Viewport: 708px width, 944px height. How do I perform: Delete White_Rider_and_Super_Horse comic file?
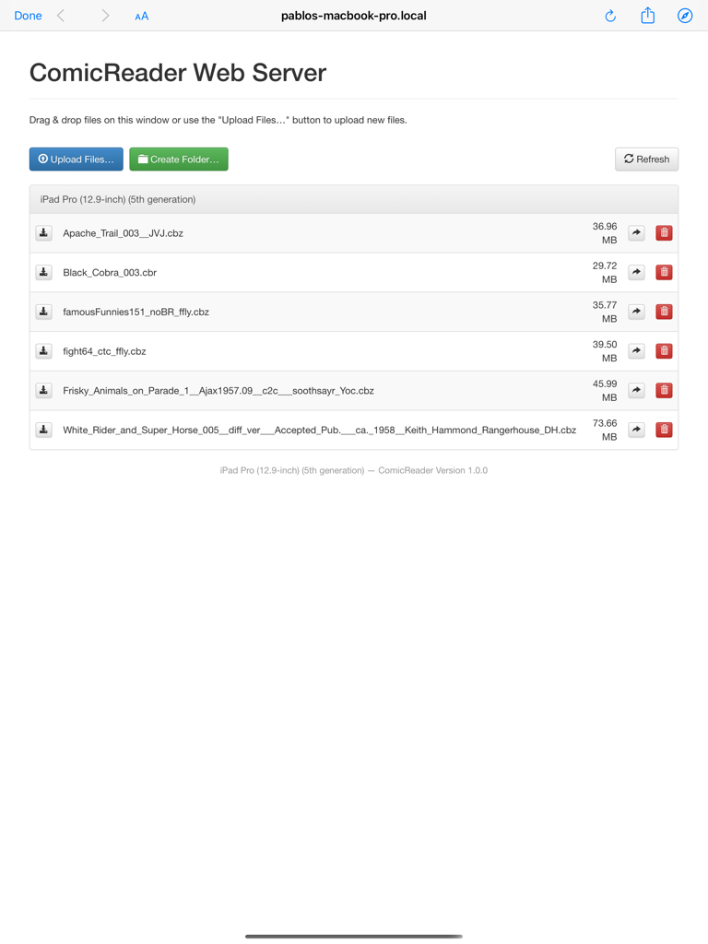click(664, 430)
